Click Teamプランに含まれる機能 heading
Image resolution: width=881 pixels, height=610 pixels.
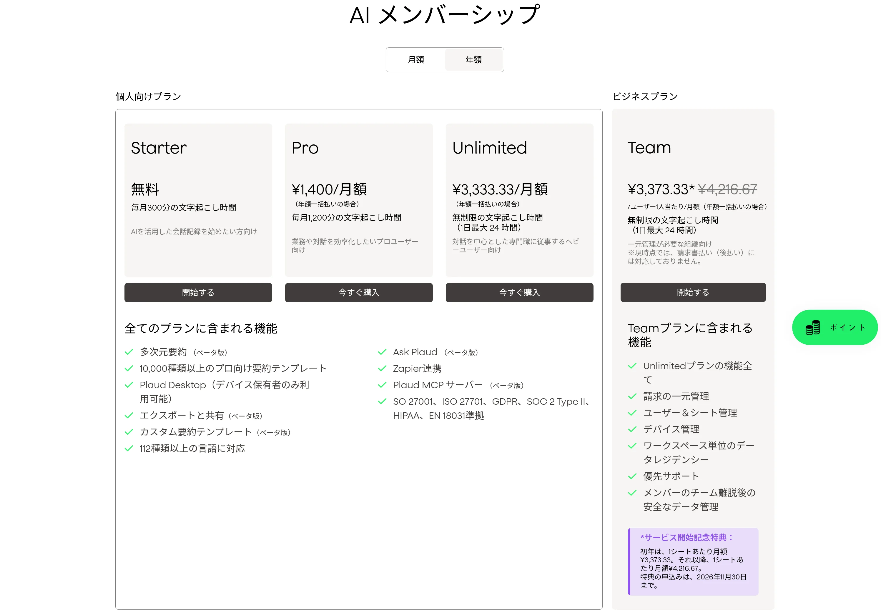pos(690,335)
